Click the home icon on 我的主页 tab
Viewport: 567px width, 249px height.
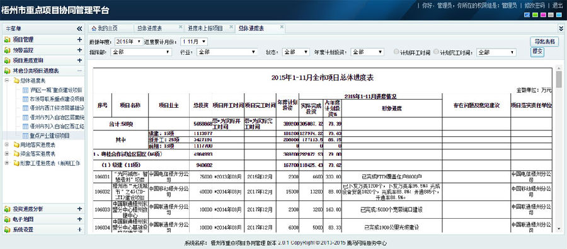[94, 28]
